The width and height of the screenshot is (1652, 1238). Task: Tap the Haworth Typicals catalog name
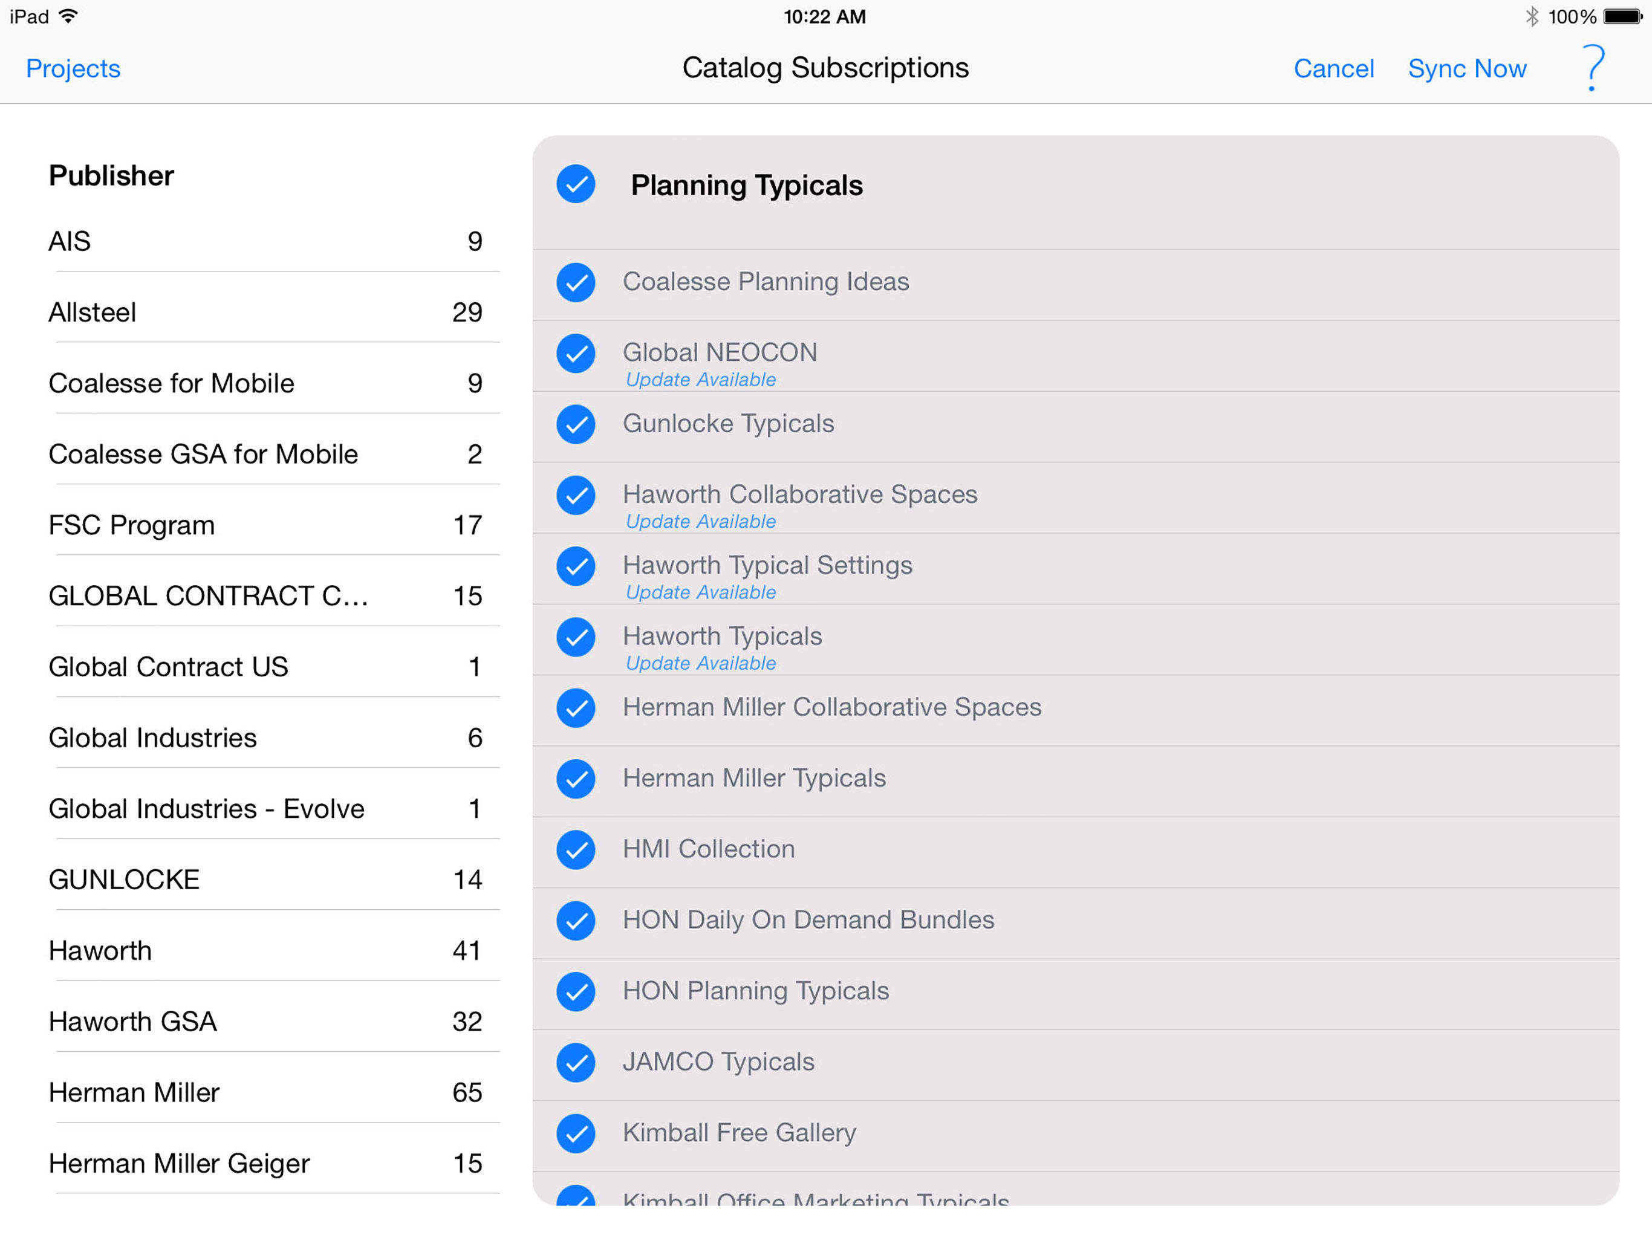pyautogui.click(x=722, y=636)
